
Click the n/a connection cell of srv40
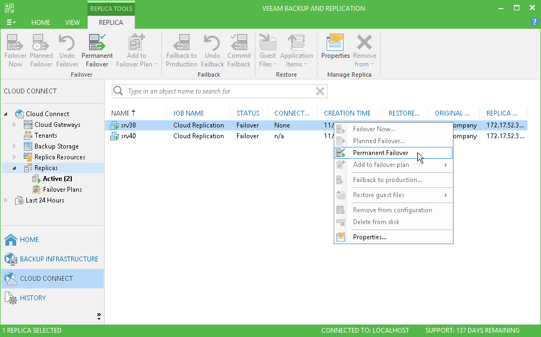click(x=279, y=136)
